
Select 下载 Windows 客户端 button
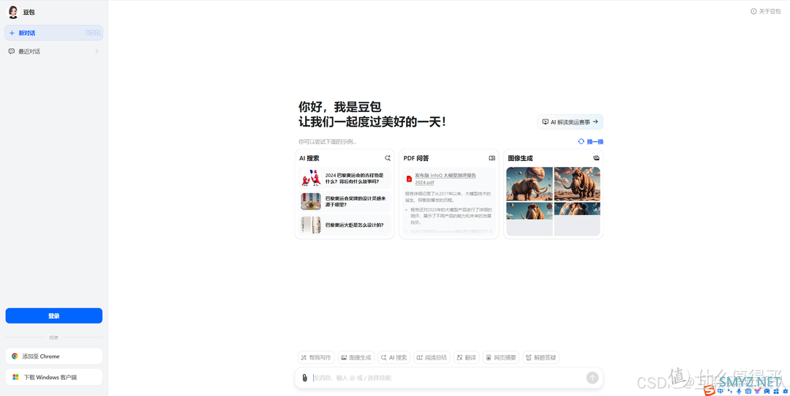(54, 378)
